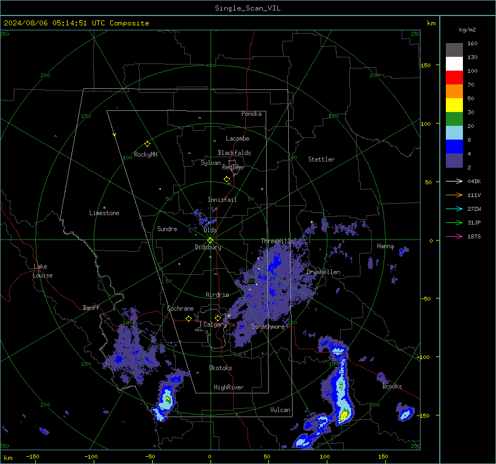Click the 2024/08/06 05:14:51 UTC Composite timestamp

[76, 23]
